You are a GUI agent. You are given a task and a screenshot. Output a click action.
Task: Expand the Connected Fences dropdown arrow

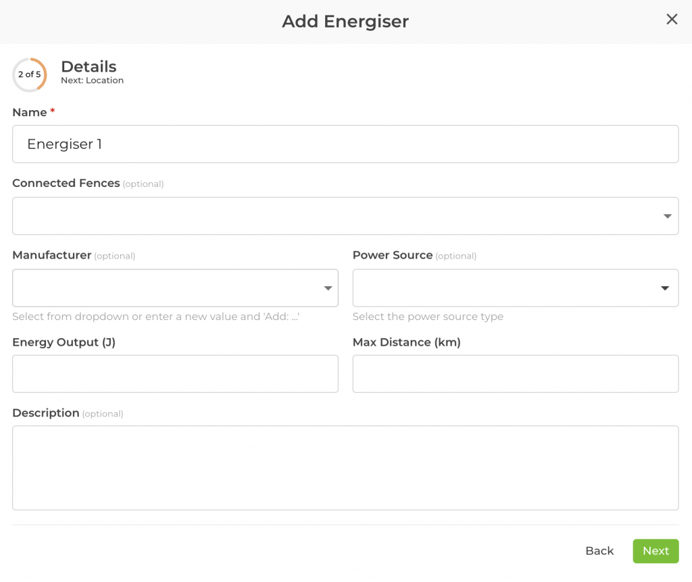coord(667,216)
